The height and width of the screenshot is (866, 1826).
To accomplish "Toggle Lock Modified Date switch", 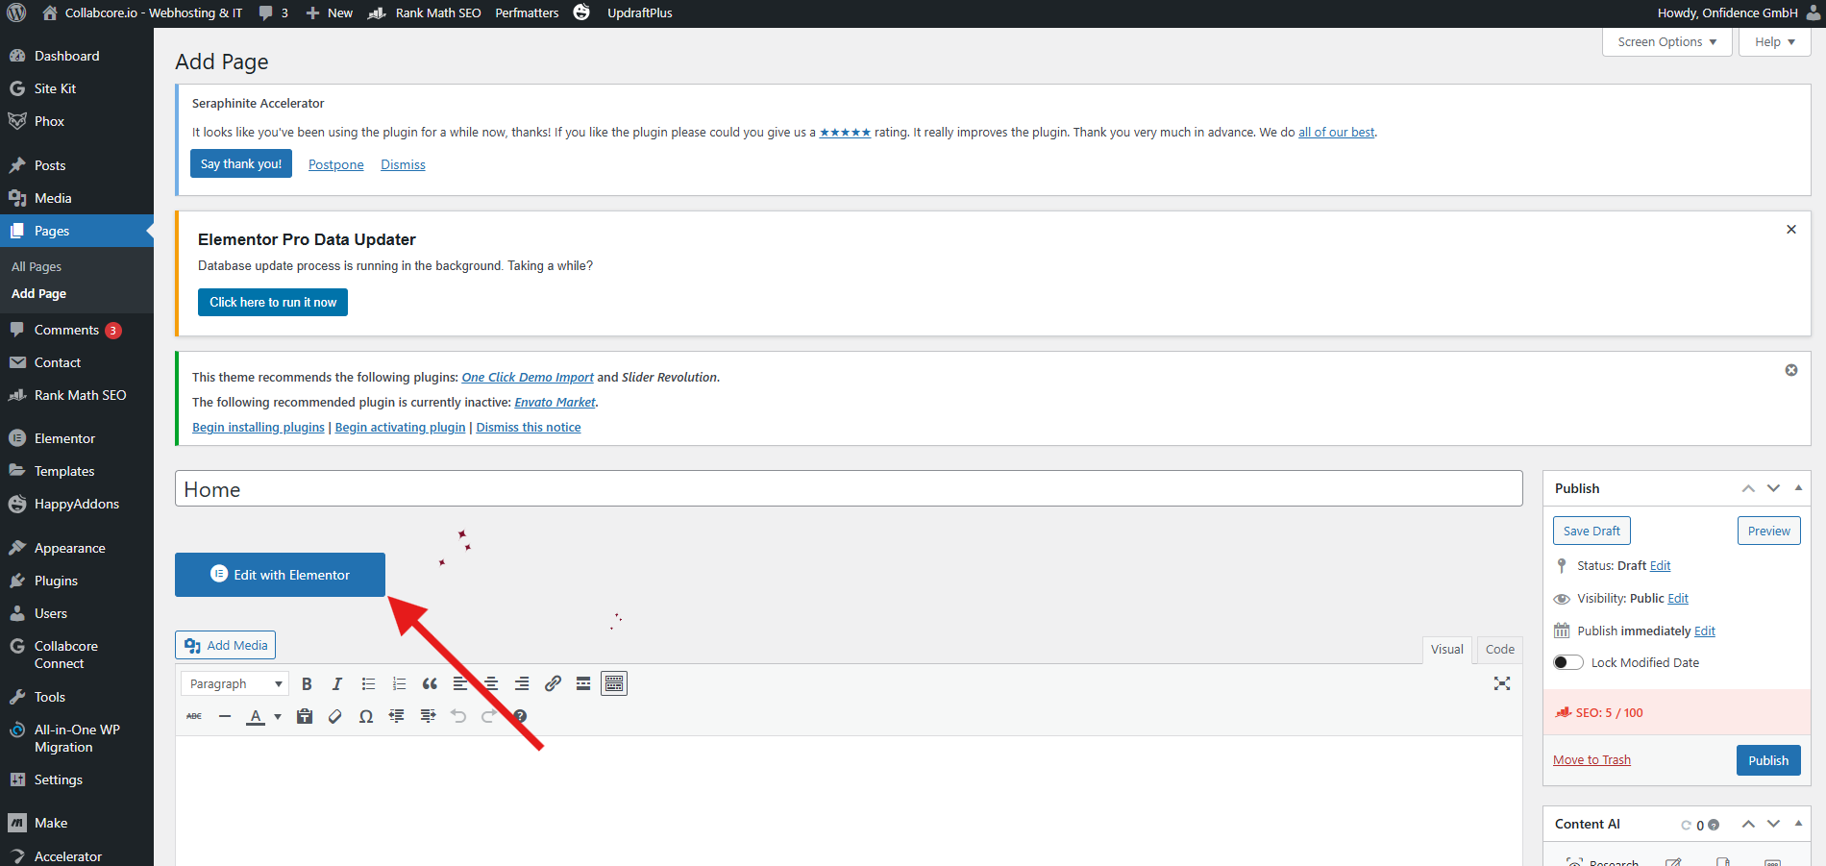I will (x=1568, y=663).
